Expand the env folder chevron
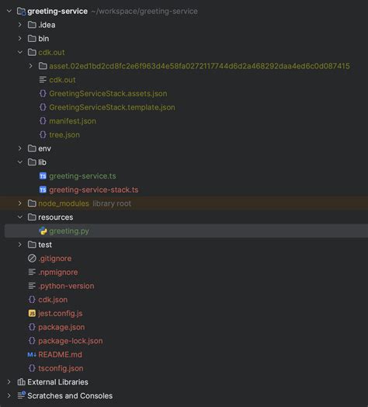 (20, 148)
